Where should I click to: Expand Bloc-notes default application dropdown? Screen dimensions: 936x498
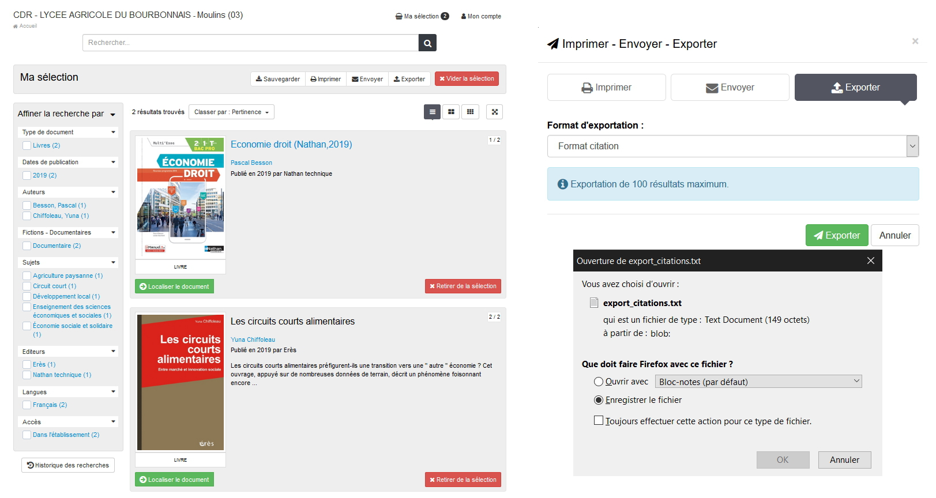758,382
